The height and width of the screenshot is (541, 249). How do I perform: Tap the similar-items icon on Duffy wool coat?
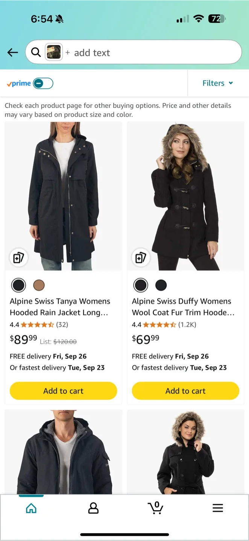point(141,258)
